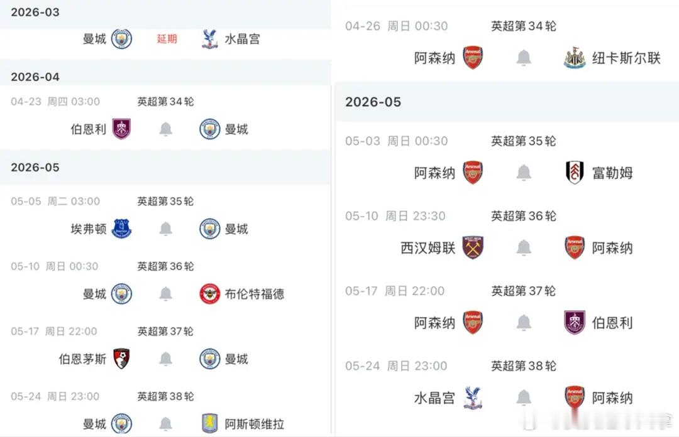Open the Burnley crest next to 伯恩利
The width and height of the screenshot is (679, 437).
[x=123, y=129]
